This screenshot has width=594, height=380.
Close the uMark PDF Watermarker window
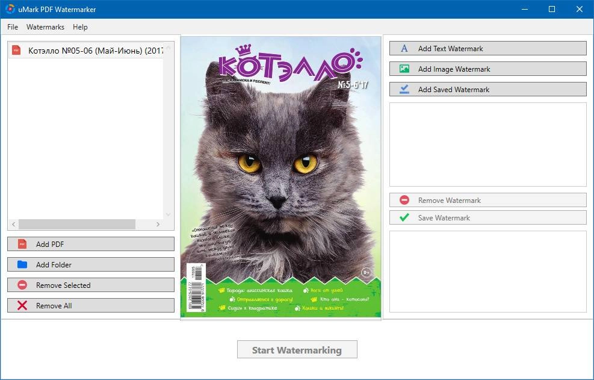pos(580,9)
